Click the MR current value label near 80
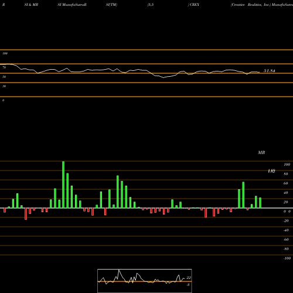 pos(271,171)
